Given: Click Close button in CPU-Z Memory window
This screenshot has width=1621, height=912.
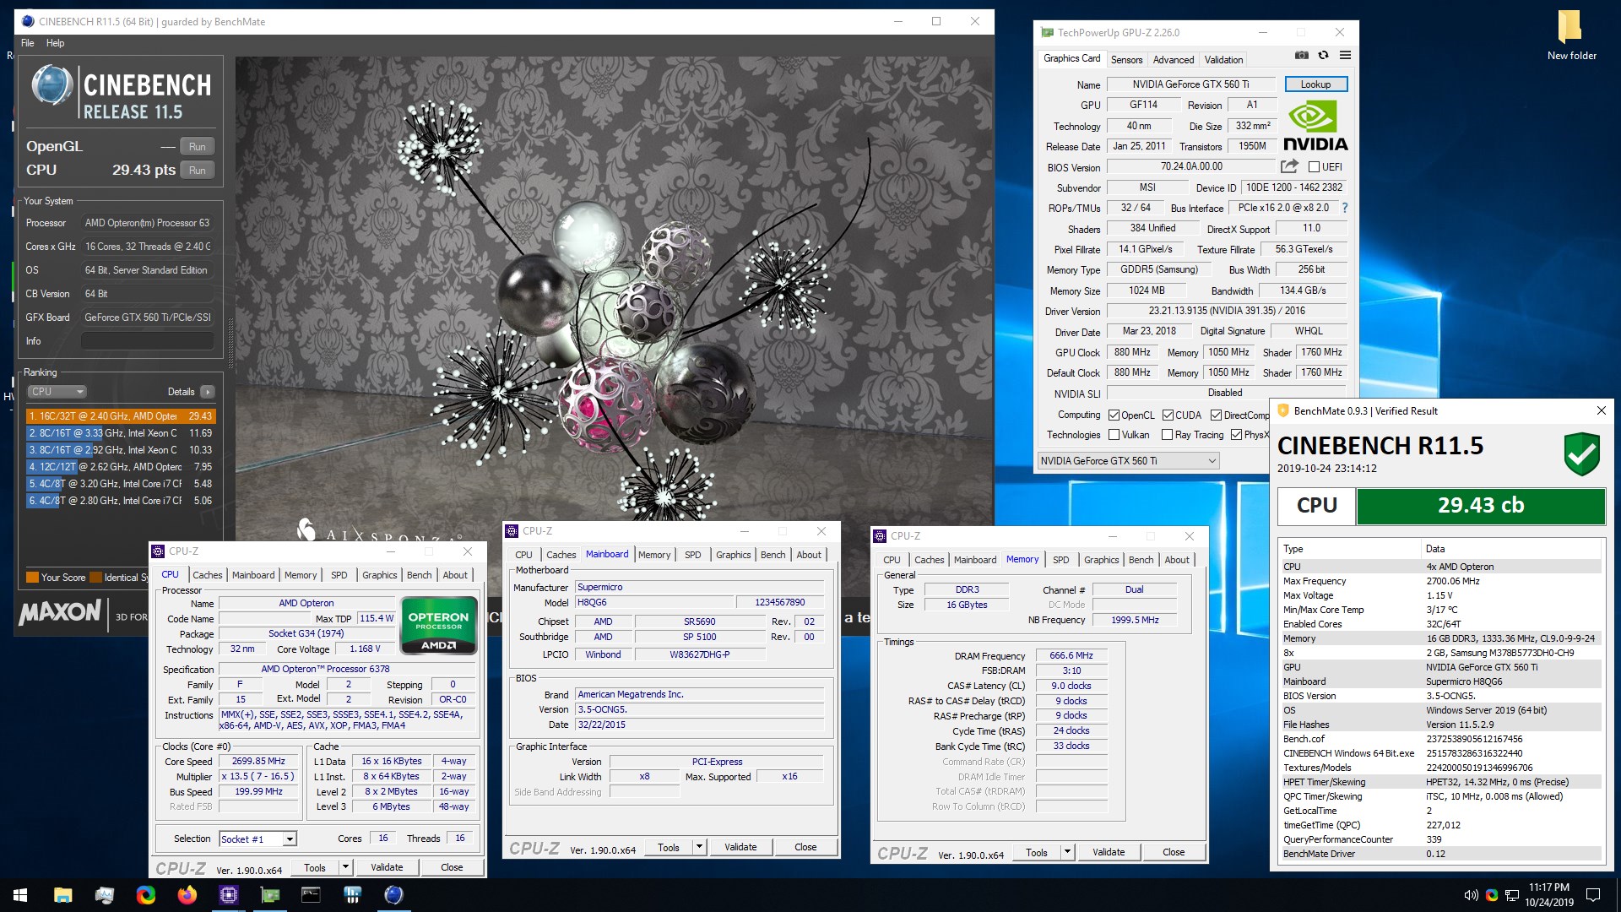Looking at the screenshot, I should [x=1174, y=852].
